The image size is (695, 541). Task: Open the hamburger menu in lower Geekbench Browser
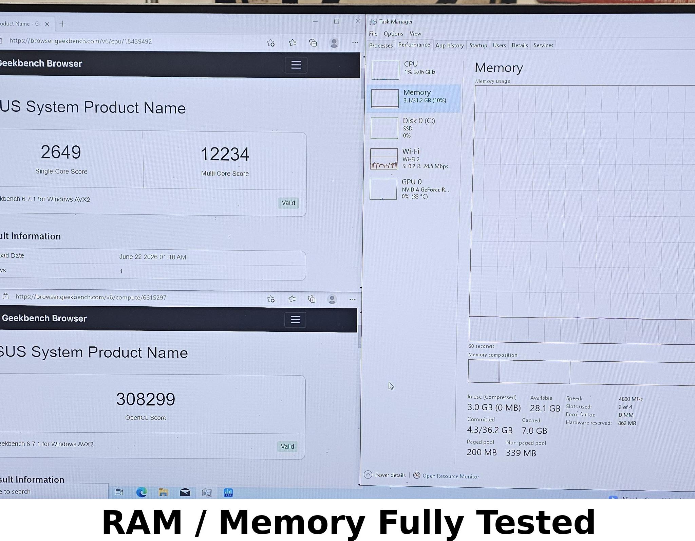[x=295, y=320]
